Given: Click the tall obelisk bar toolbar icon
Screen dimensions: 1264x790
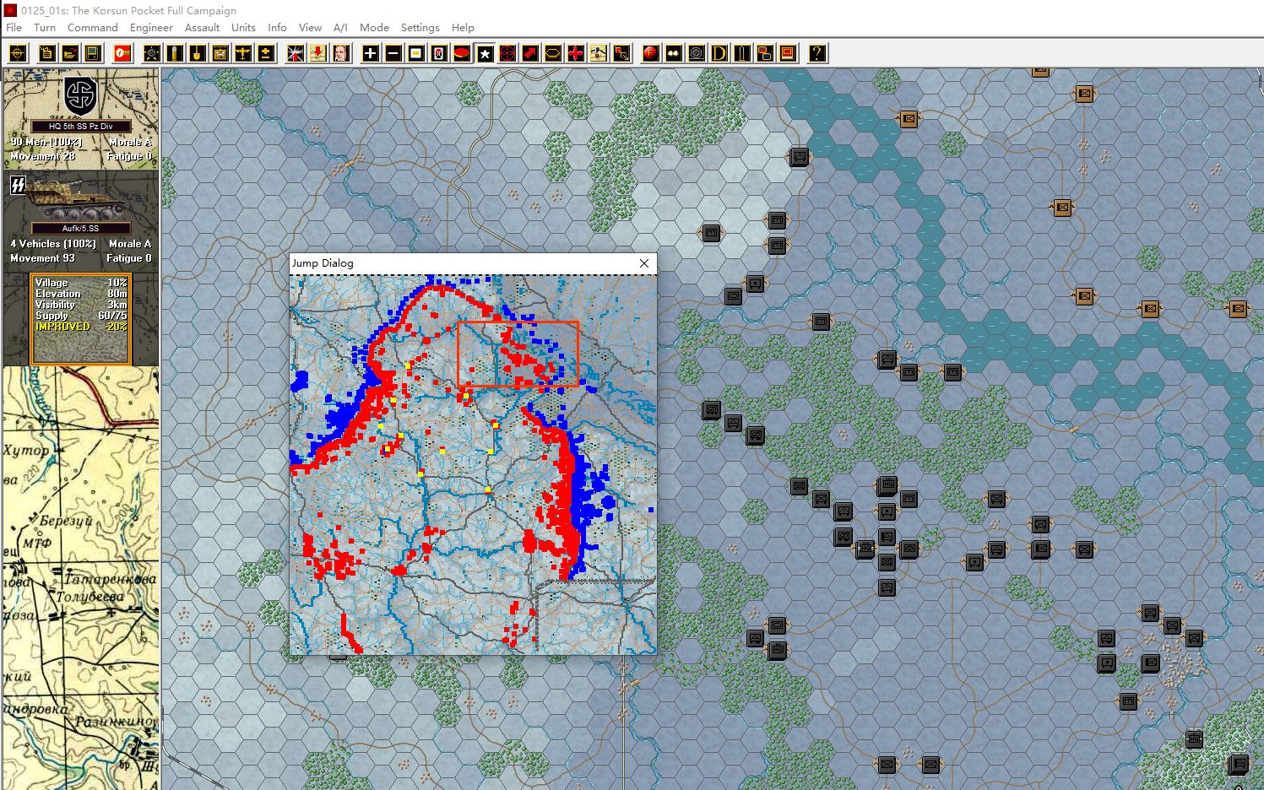Looking at the screenshot, I should coord(741,53).
